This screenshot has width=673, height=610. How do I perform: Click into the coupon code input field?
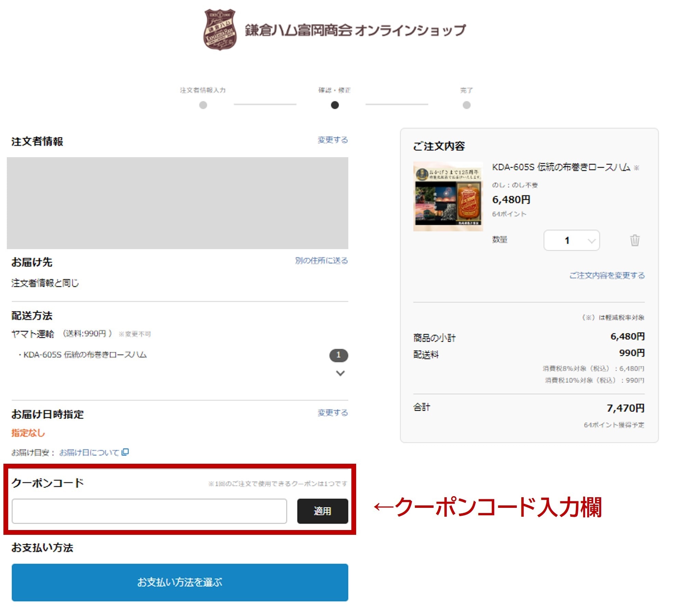click(x=149, y=511)
